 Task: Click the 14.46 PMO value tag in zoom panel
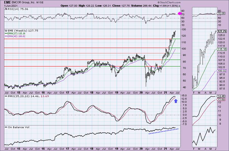(221, 96)
